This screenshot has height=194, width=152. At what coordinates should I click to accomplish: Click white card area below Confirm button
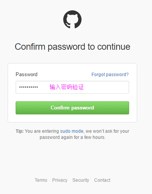tap(72, 118)
